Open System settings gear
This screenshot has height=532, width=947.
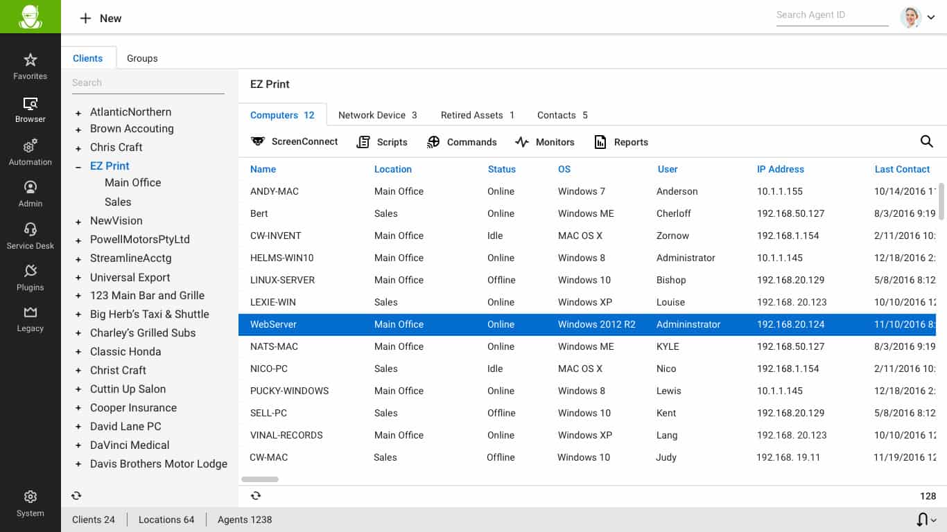(x=31, y=497)
